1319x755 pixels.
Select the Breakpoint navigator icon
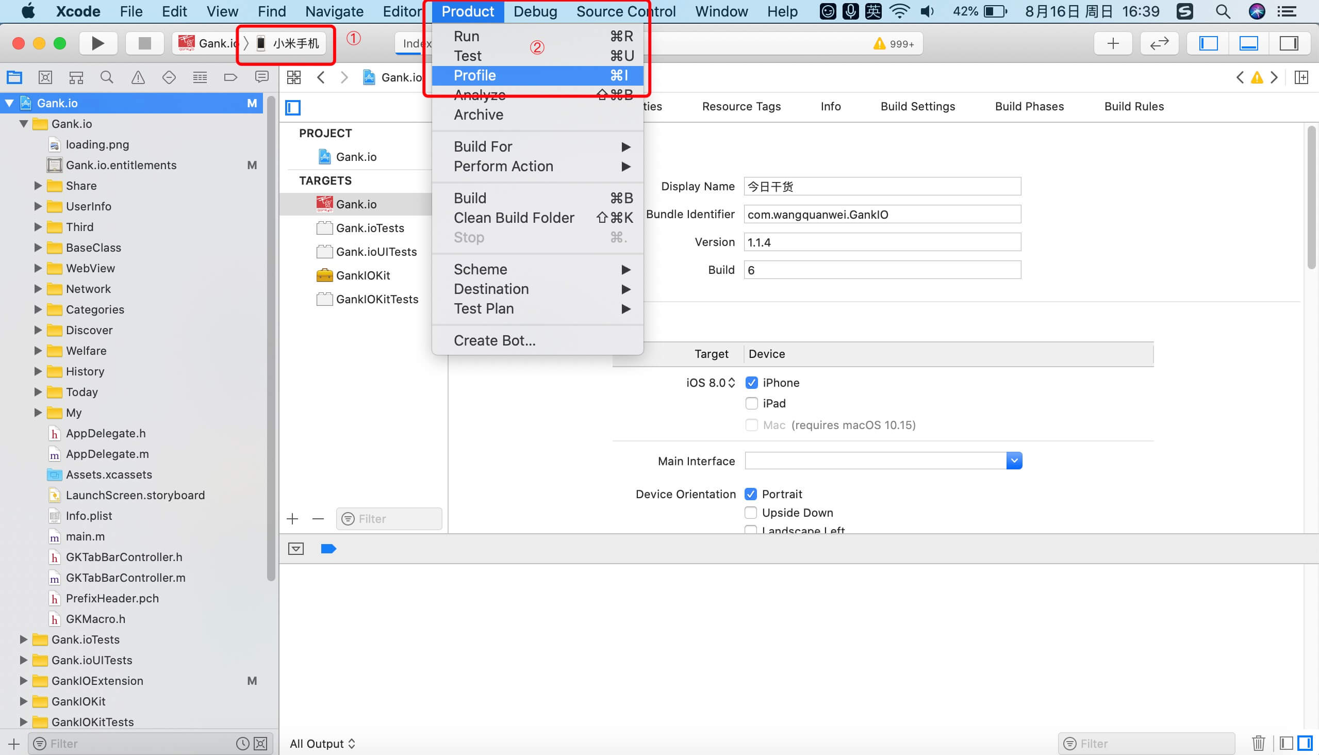click(231, 77)
